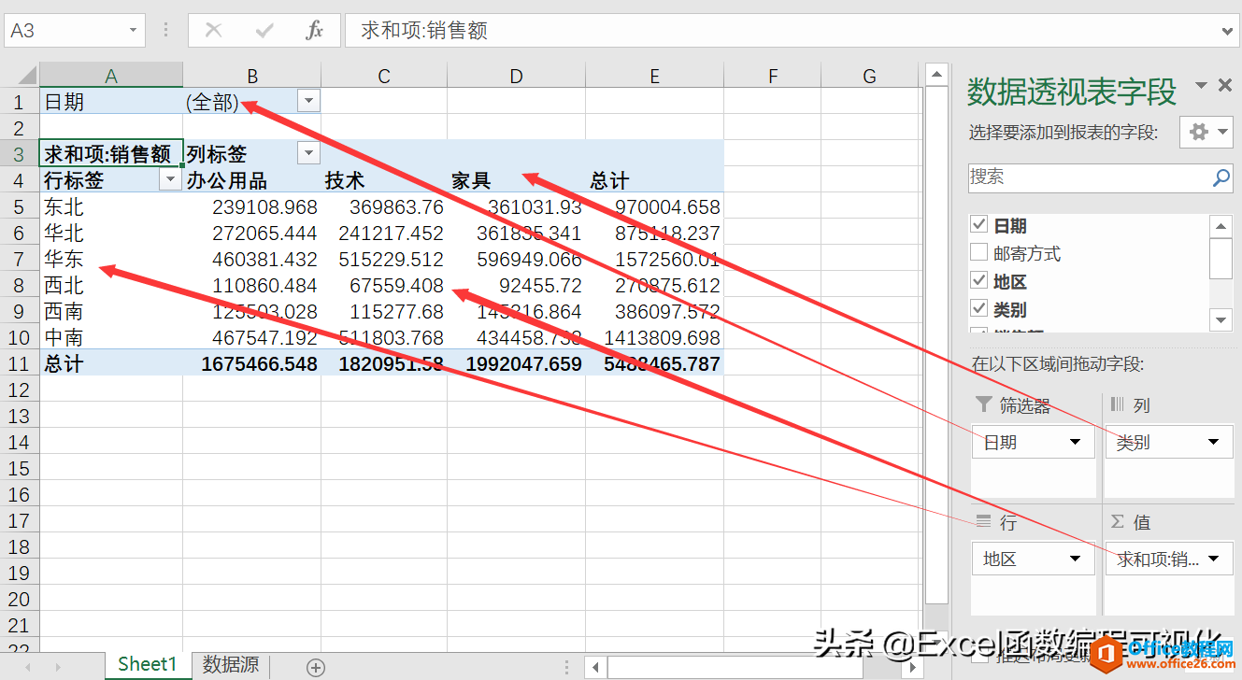1242x680 pixels.
Task: Select column A header
Action: pos(111,76)
